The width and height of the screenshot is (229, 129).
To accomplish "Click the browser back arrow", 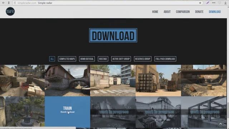I will pyautogui.click(x=3, y=3).
